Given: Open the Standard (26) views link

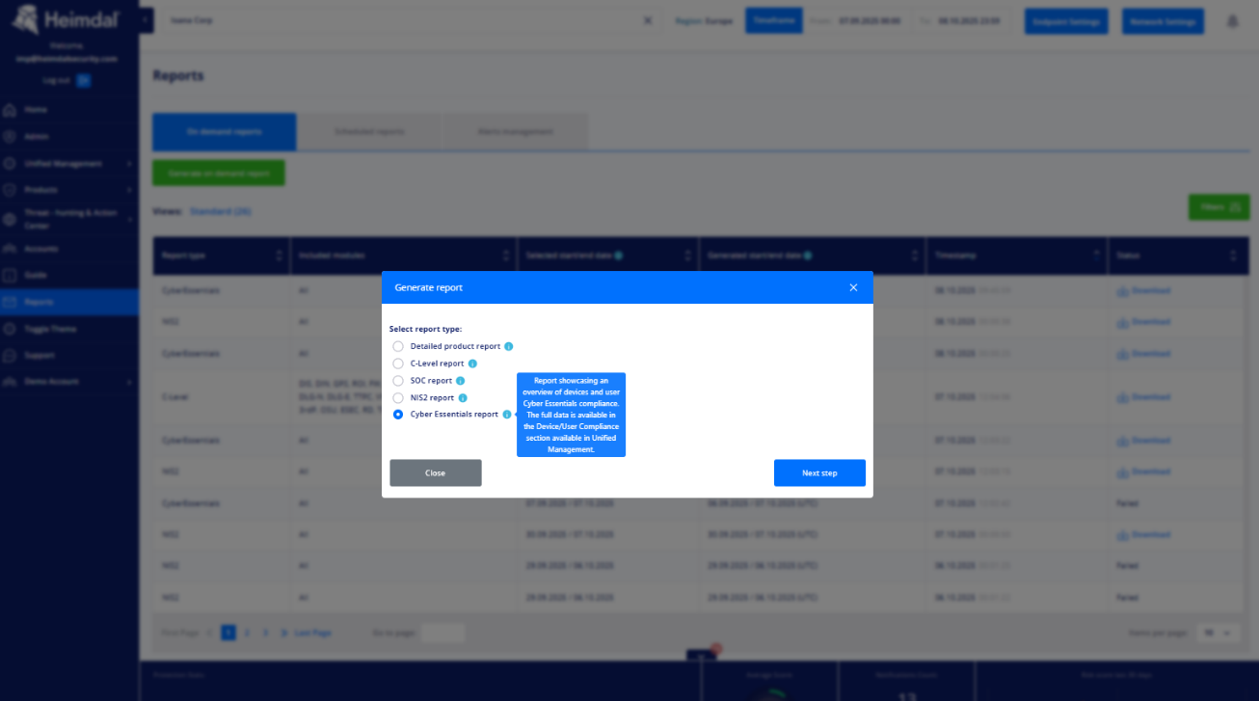Looking at the screenshot, I should [x=221, y=211].
